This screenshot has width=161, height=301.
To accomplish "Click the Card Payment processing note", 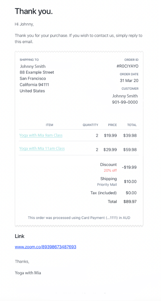I will click(x=79, y=218).
